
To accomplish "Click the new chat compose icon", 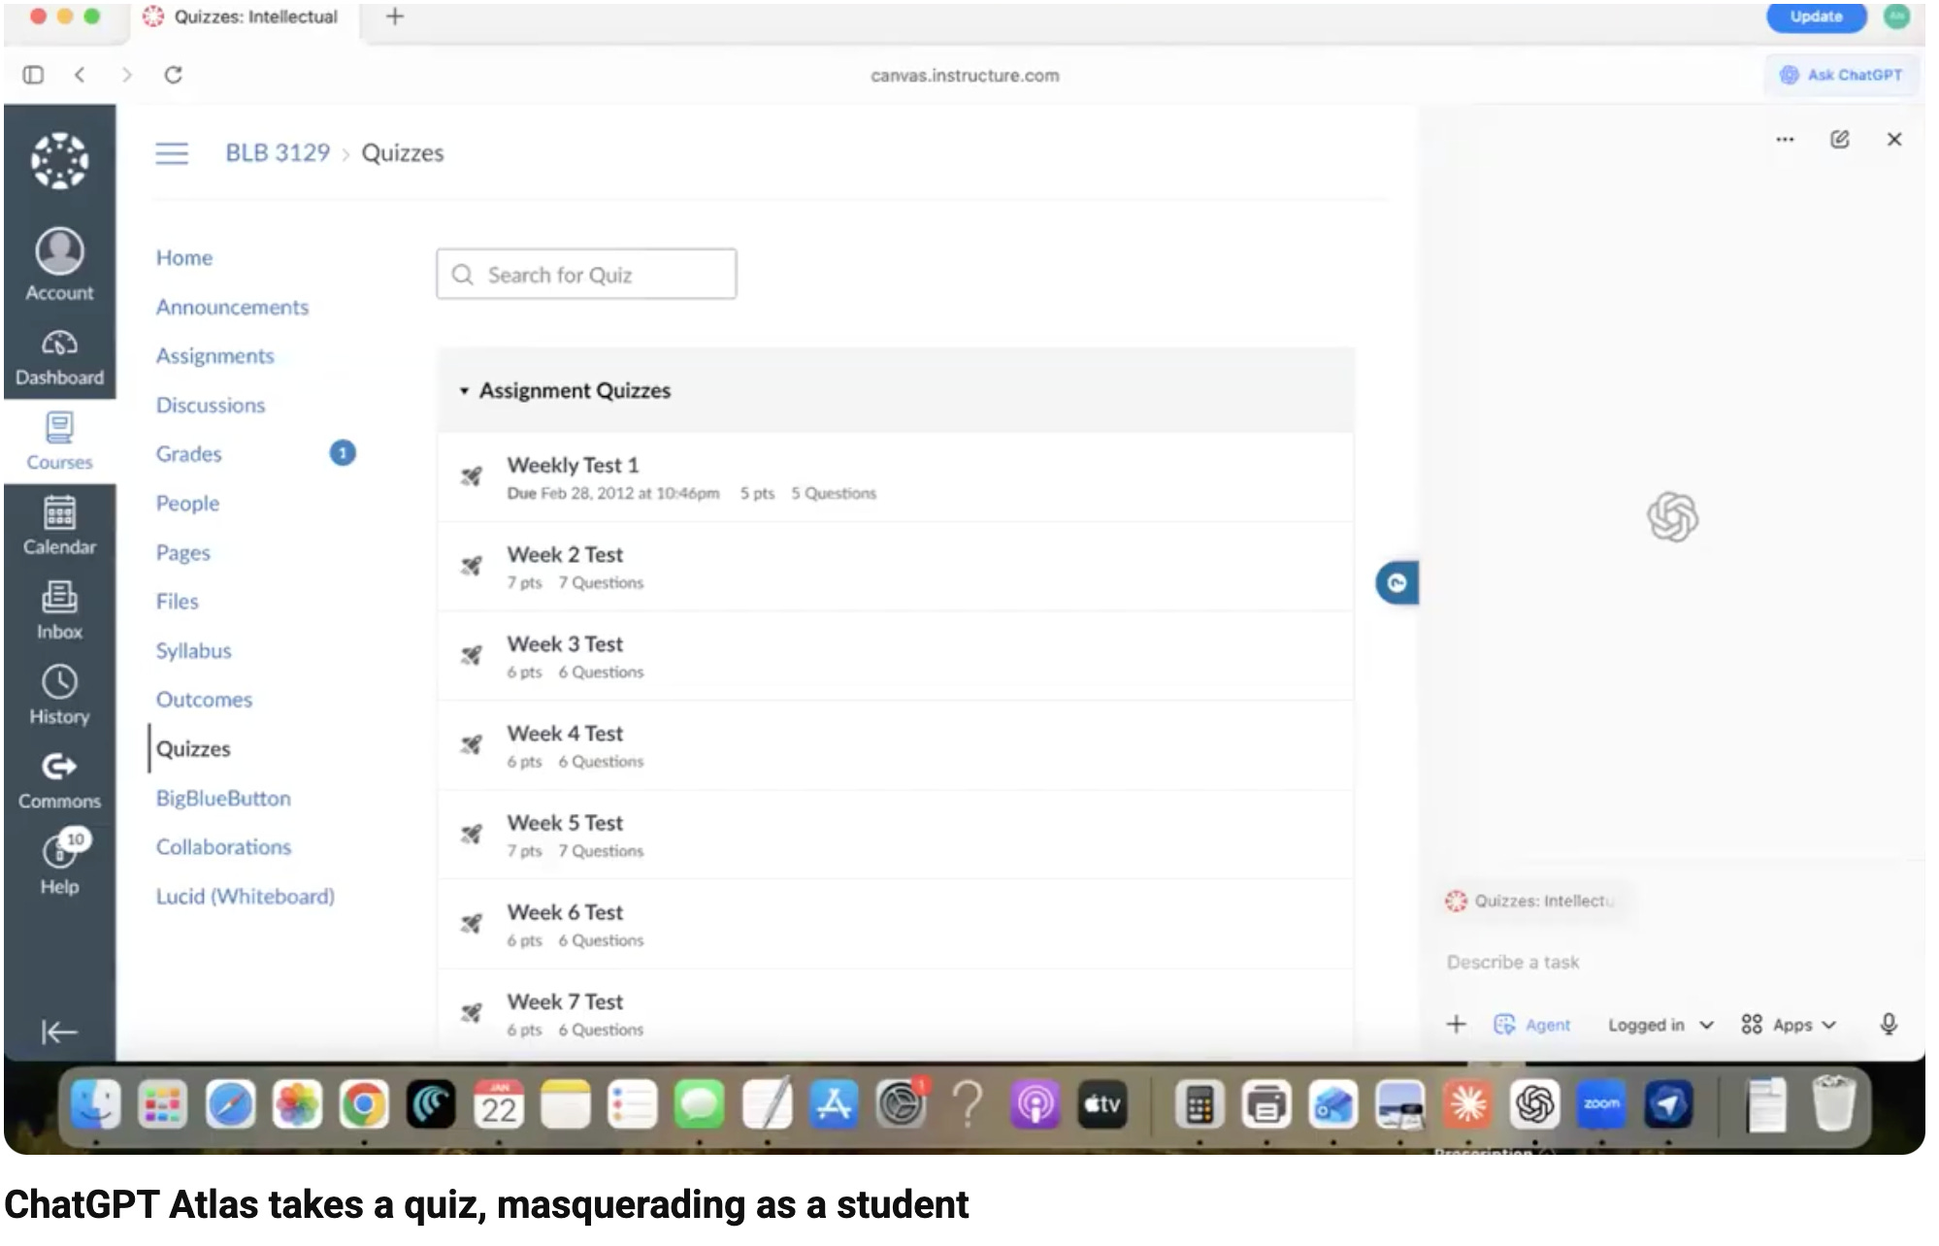I will [x=1839, y=140].
